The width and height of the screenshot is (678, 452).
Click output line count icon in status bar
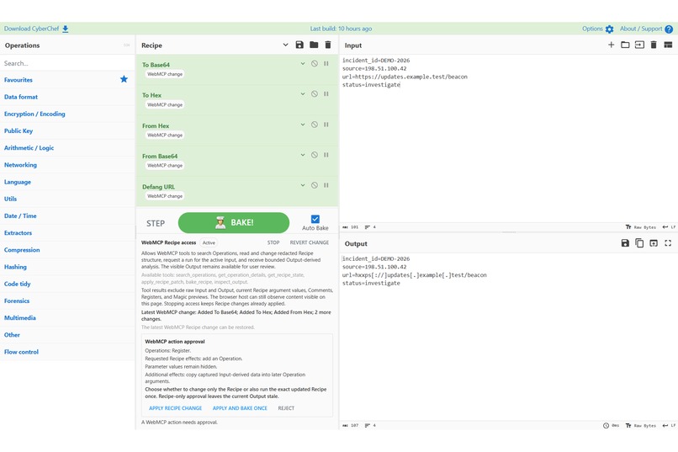click(367, 426)
